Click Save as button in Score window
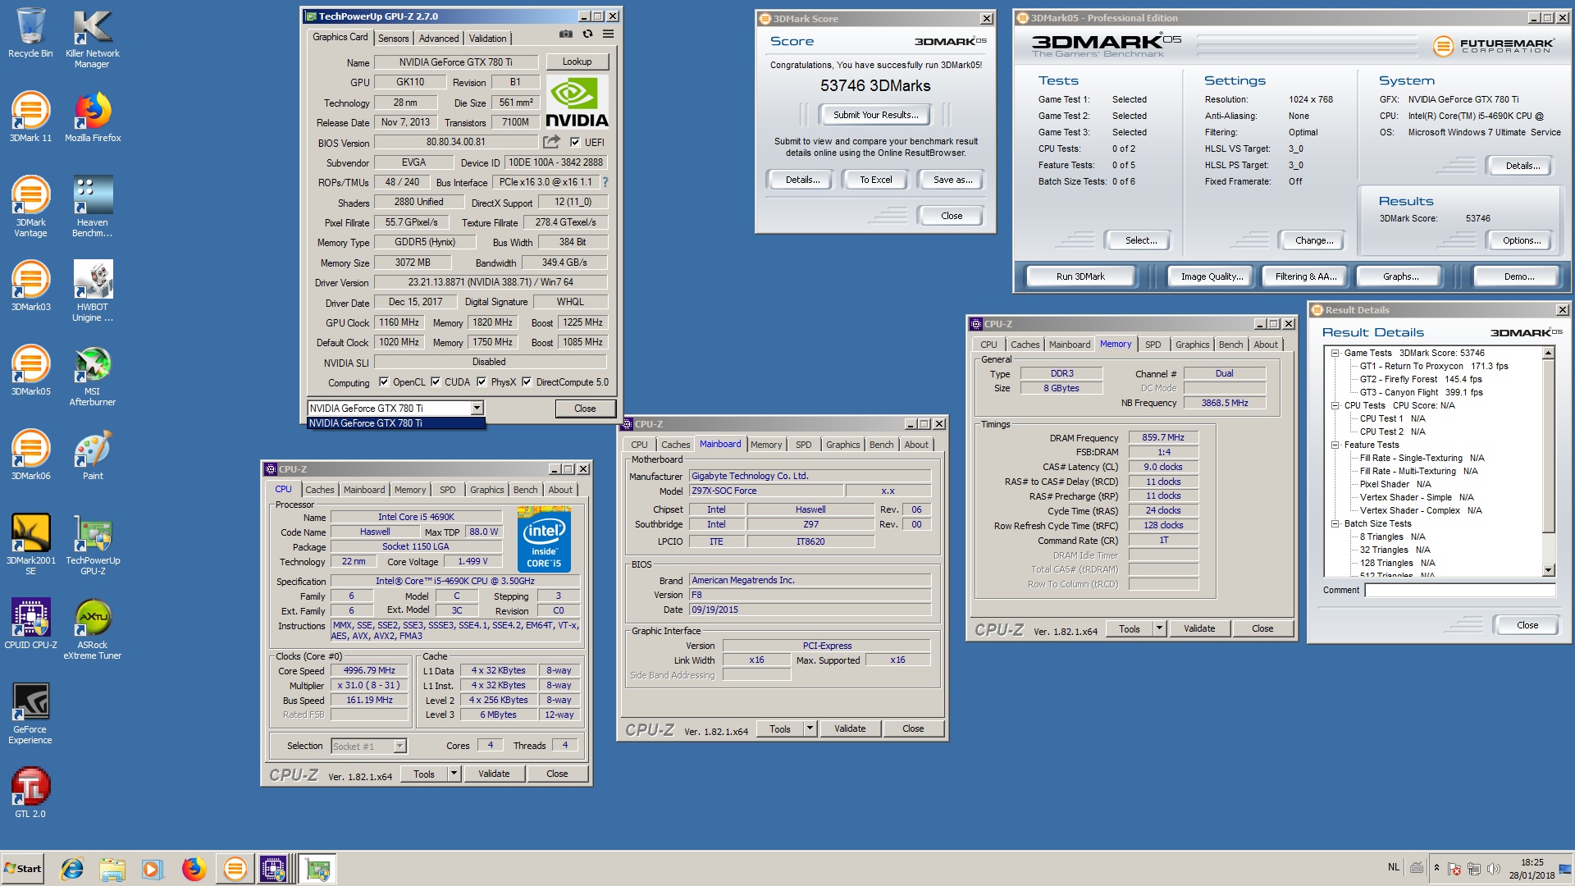 952,180
